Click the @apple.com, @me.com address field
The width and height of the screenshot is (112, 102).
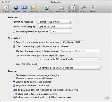pyautogui.click(x=80, y=51)
